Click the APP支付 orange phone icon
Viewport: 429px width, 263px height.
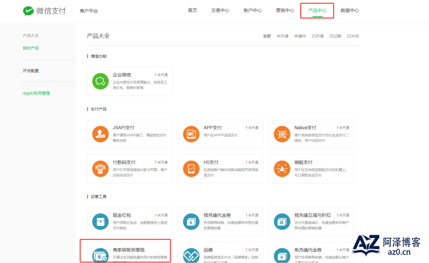(x=191, y=134)
